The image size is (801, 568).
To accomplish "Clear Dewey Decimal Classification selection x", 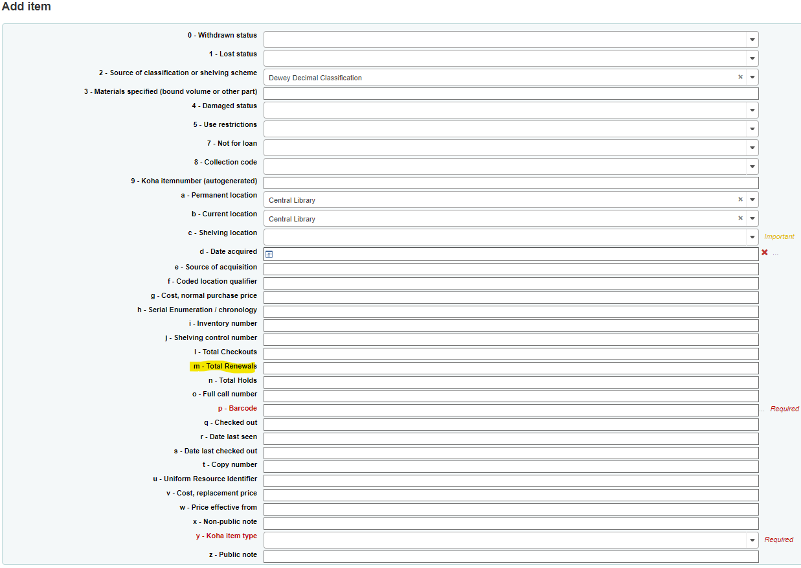I will coord(740,77).
